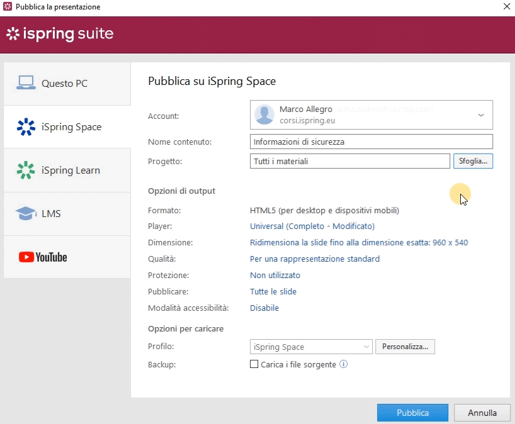Switch to the iSpring Learn tab
This screenshot has width=515, height=424.
click(71, 170)
